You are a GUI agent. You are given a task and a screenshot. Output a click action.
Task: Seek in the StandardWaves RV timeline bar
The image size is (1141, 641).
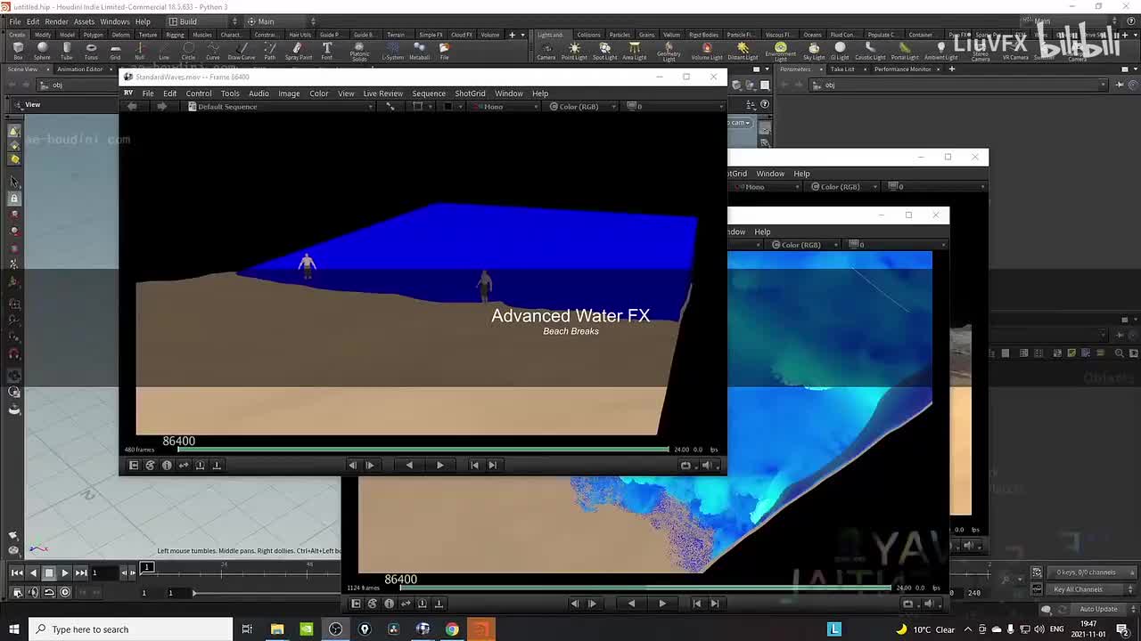click(x=423, y=450)
